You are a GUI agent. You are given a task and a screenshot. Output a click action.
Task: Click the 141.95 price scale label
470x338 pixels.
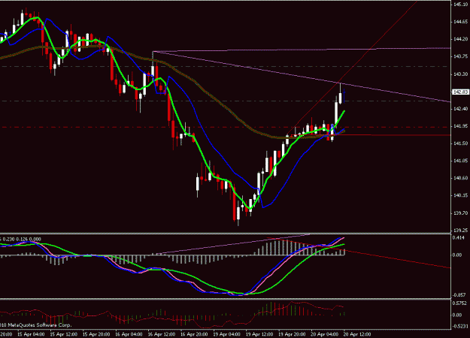coord(461,126)
